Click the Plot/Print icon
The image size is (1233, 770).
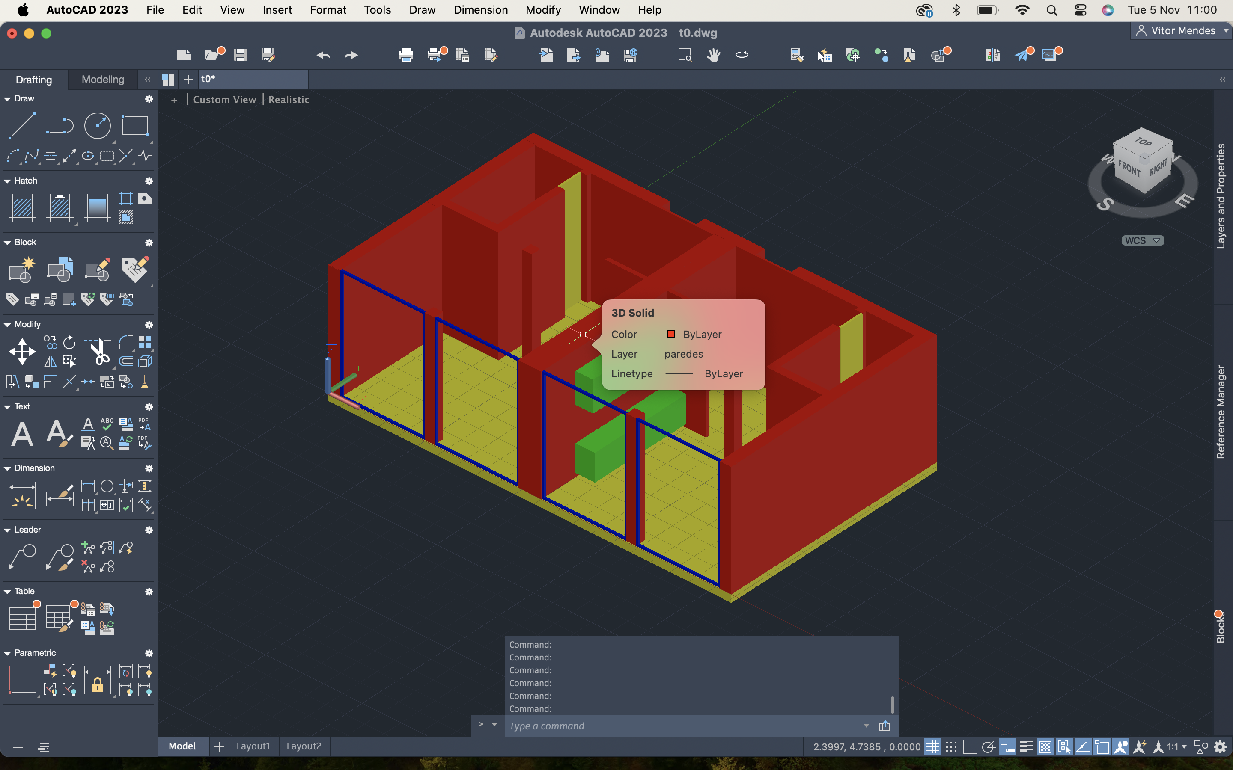pyautogui.click(x=406, y=55)
